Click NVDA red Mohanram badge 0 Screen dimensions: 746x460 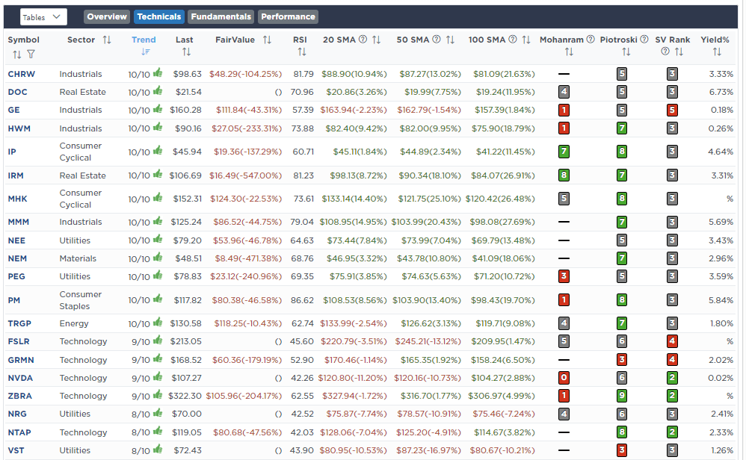click(x=564, y=378)
